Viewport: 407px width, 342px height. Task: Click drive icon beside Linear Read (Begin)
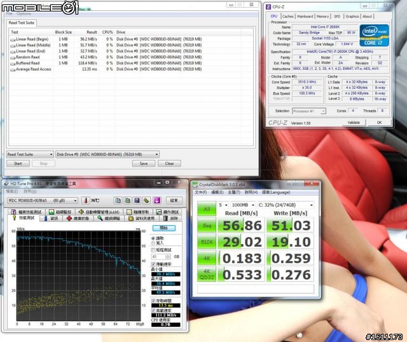tap(13, 39)
